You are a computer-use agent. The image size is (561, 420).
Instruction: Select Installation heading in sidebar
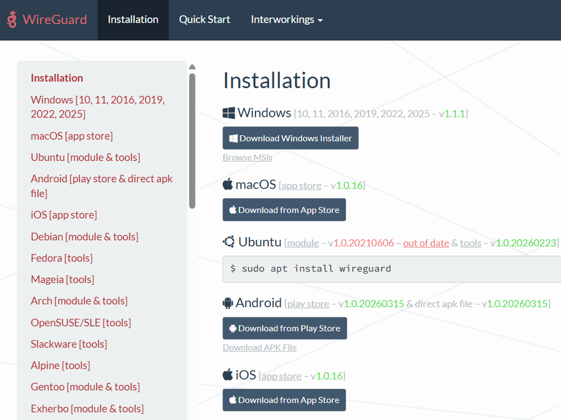(x=57, y=78)
